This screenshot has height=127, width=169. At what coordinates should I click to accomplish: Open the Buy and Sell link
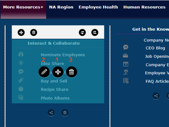point(54,81)
